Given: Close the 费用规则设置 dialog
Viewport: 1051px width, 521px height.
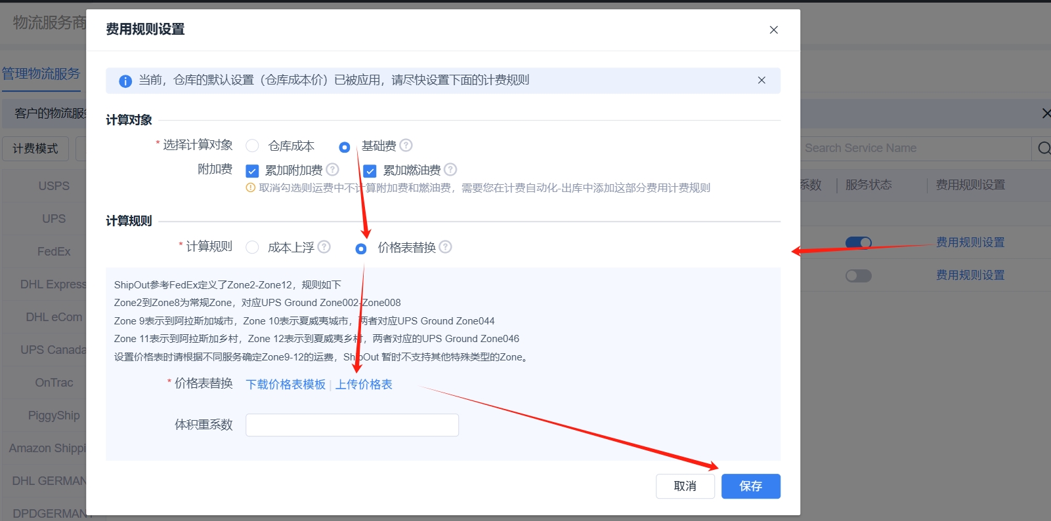Looking at the screenshot, I should pyautogui.click(x=774, y=30).
